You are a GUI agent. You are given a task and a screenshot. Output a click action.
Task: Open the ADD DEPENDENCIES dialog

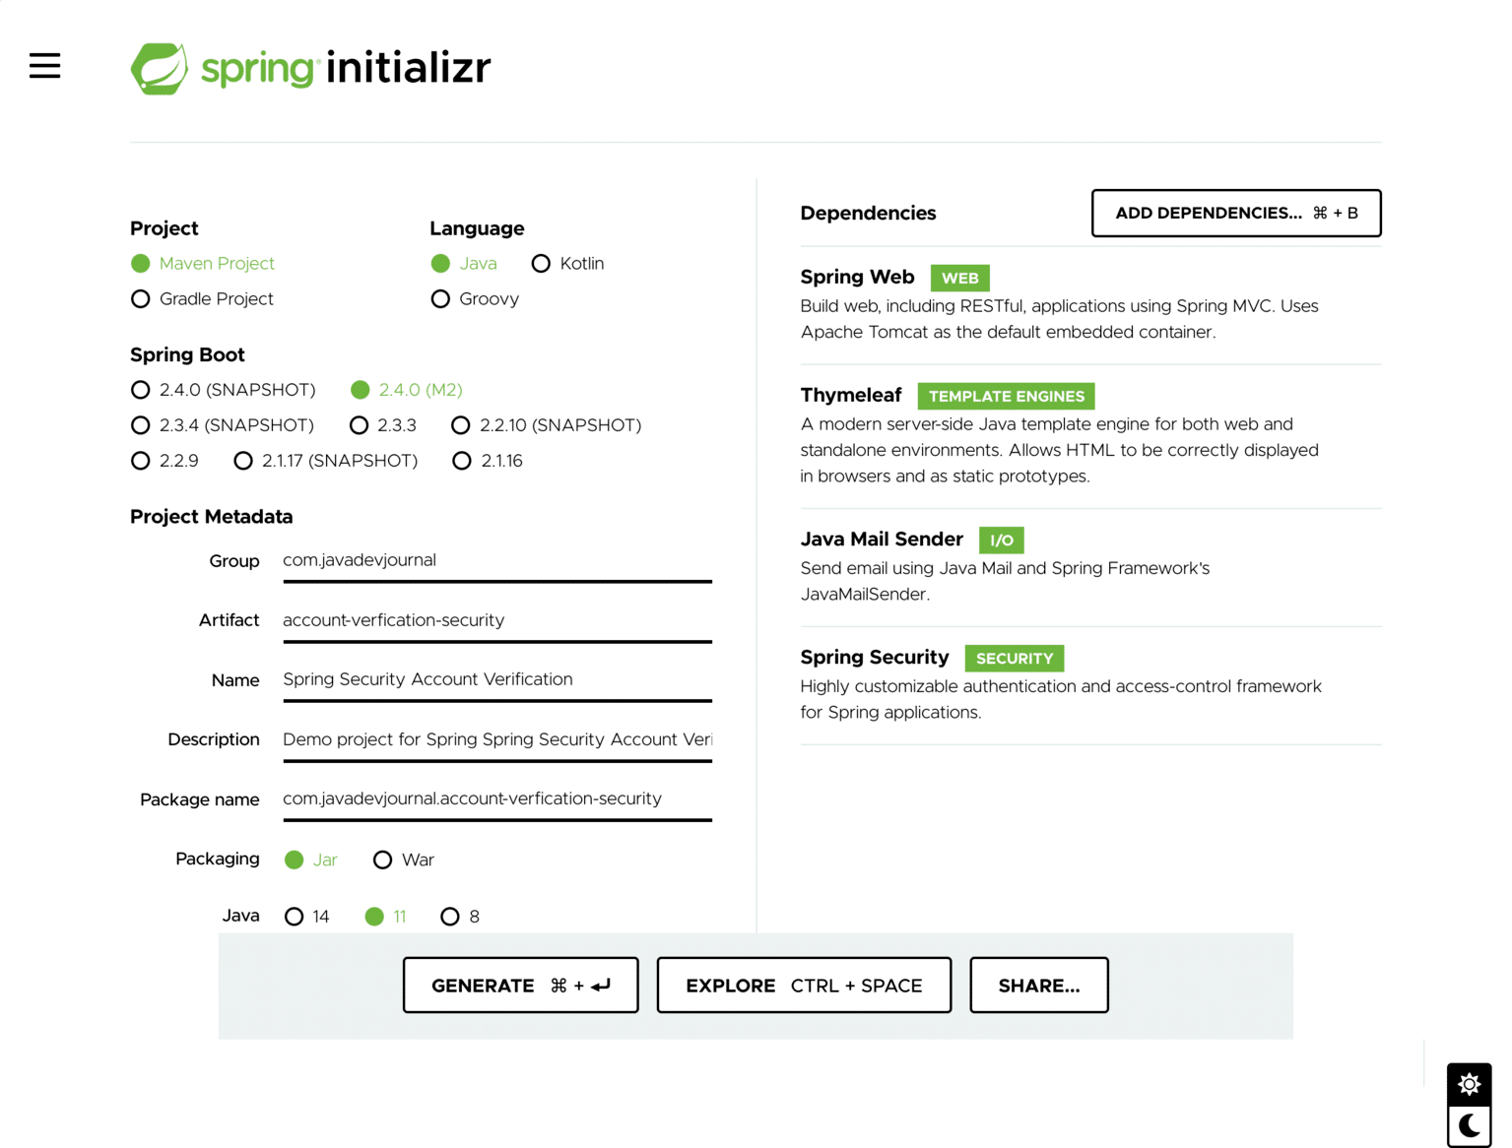1235,213
